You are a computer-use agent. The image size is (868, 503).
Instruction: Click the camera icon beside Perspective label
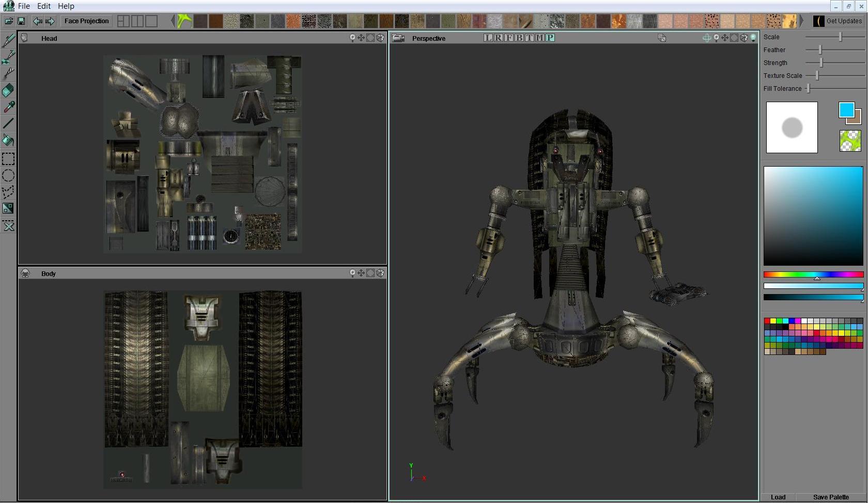(398, 38)
